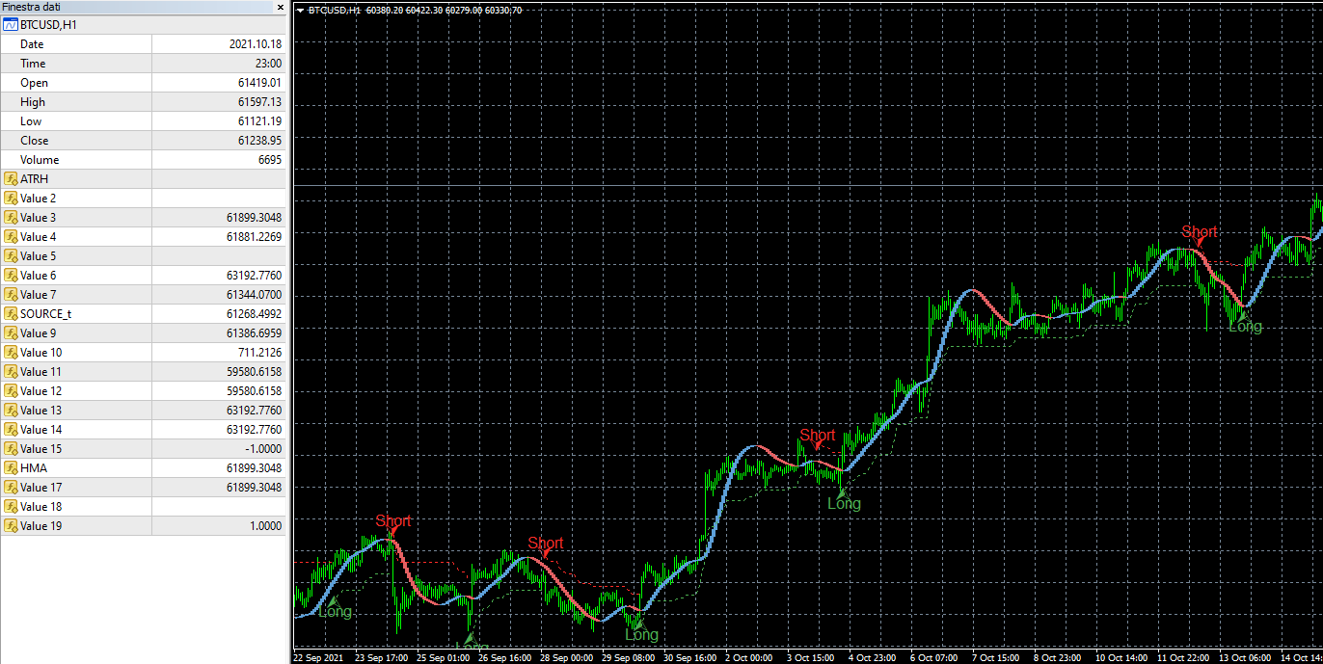Click the 2 Oct 00:00 time axis label
The width and height of the screenshot is (1323, 664).
(748, 657)
